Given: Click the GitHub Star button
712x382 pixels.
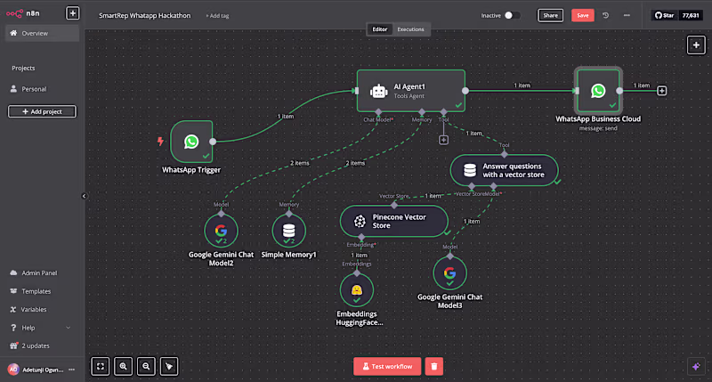Looking at the screenshot, I should pos(664,15).
